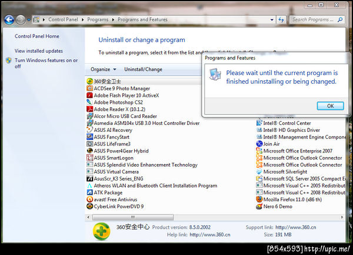Click the ASUS SmartLogon icon
The width and height of the screenshot is (353, 255).
pos(90,158)
